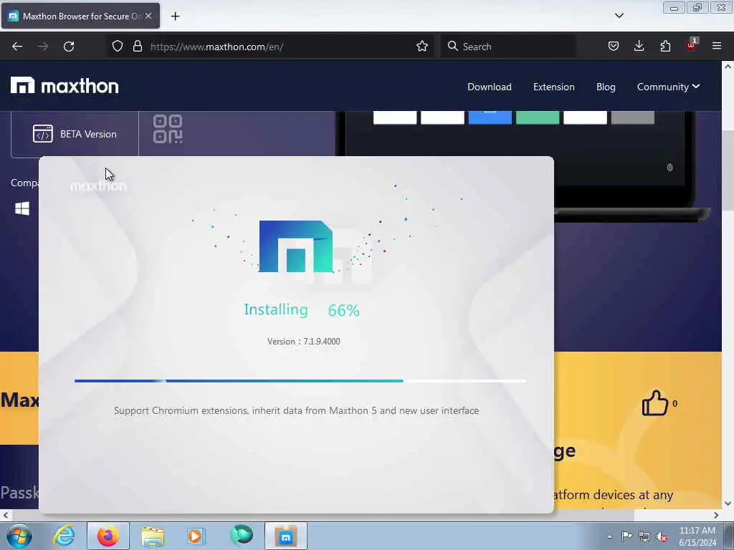Image resolution: width=734 pixels, height=550 pixels.
Task: Click the QR code icon
Action: tap(168, 129)
